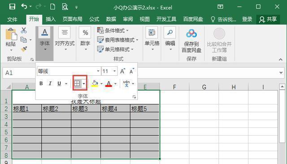Open the 公式 ribbon tab
The image size is (287, 164).
(94, 19)
